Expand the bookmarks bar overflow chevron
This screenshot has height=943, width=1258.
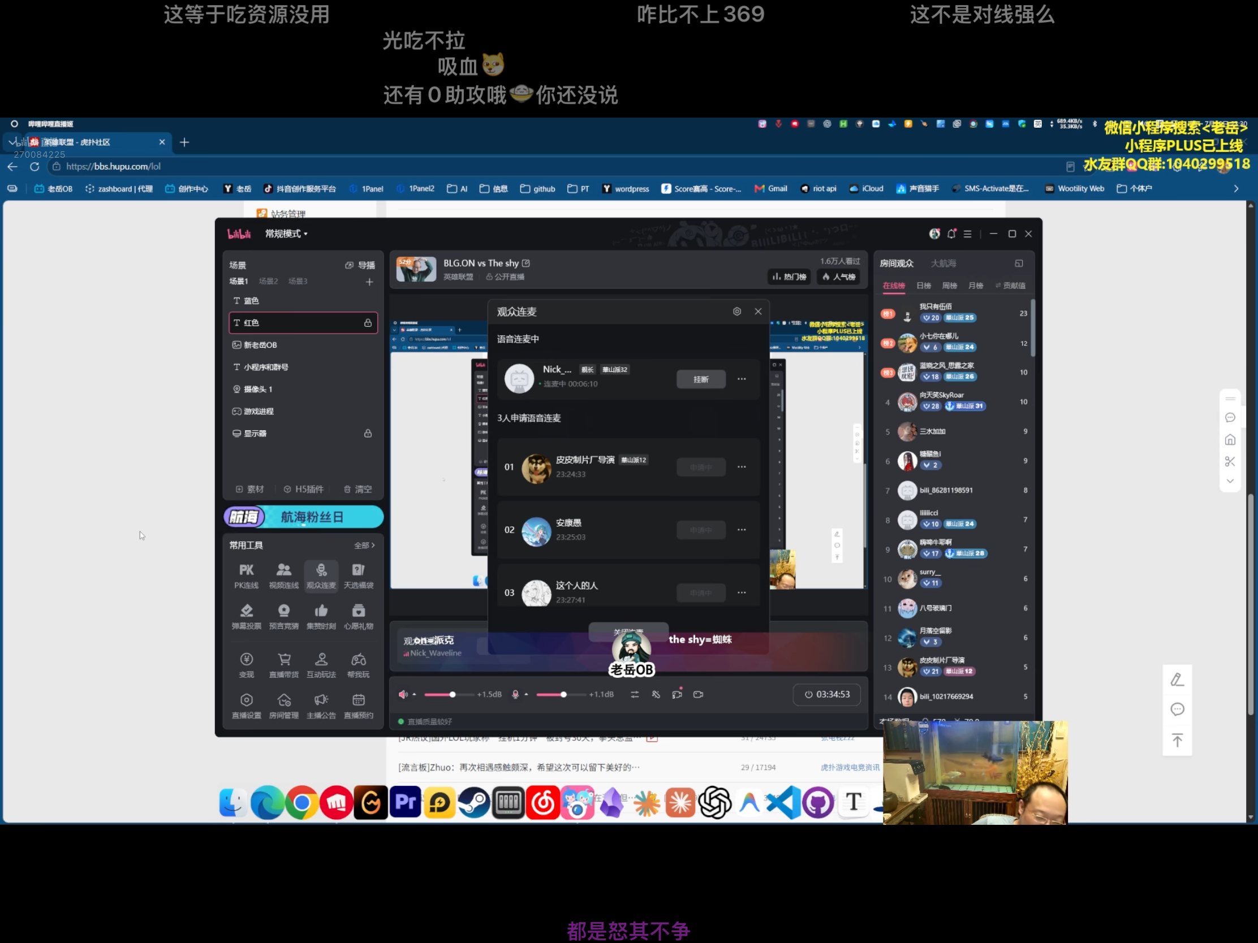1236,189
